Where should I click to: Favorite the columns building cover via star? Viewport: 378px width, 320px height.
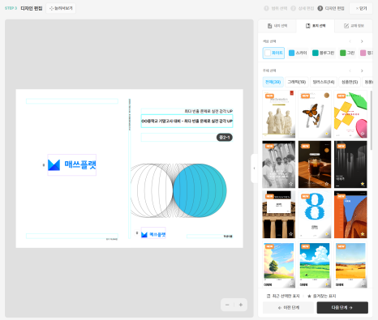pyautogui.click(x=290, y=234)
